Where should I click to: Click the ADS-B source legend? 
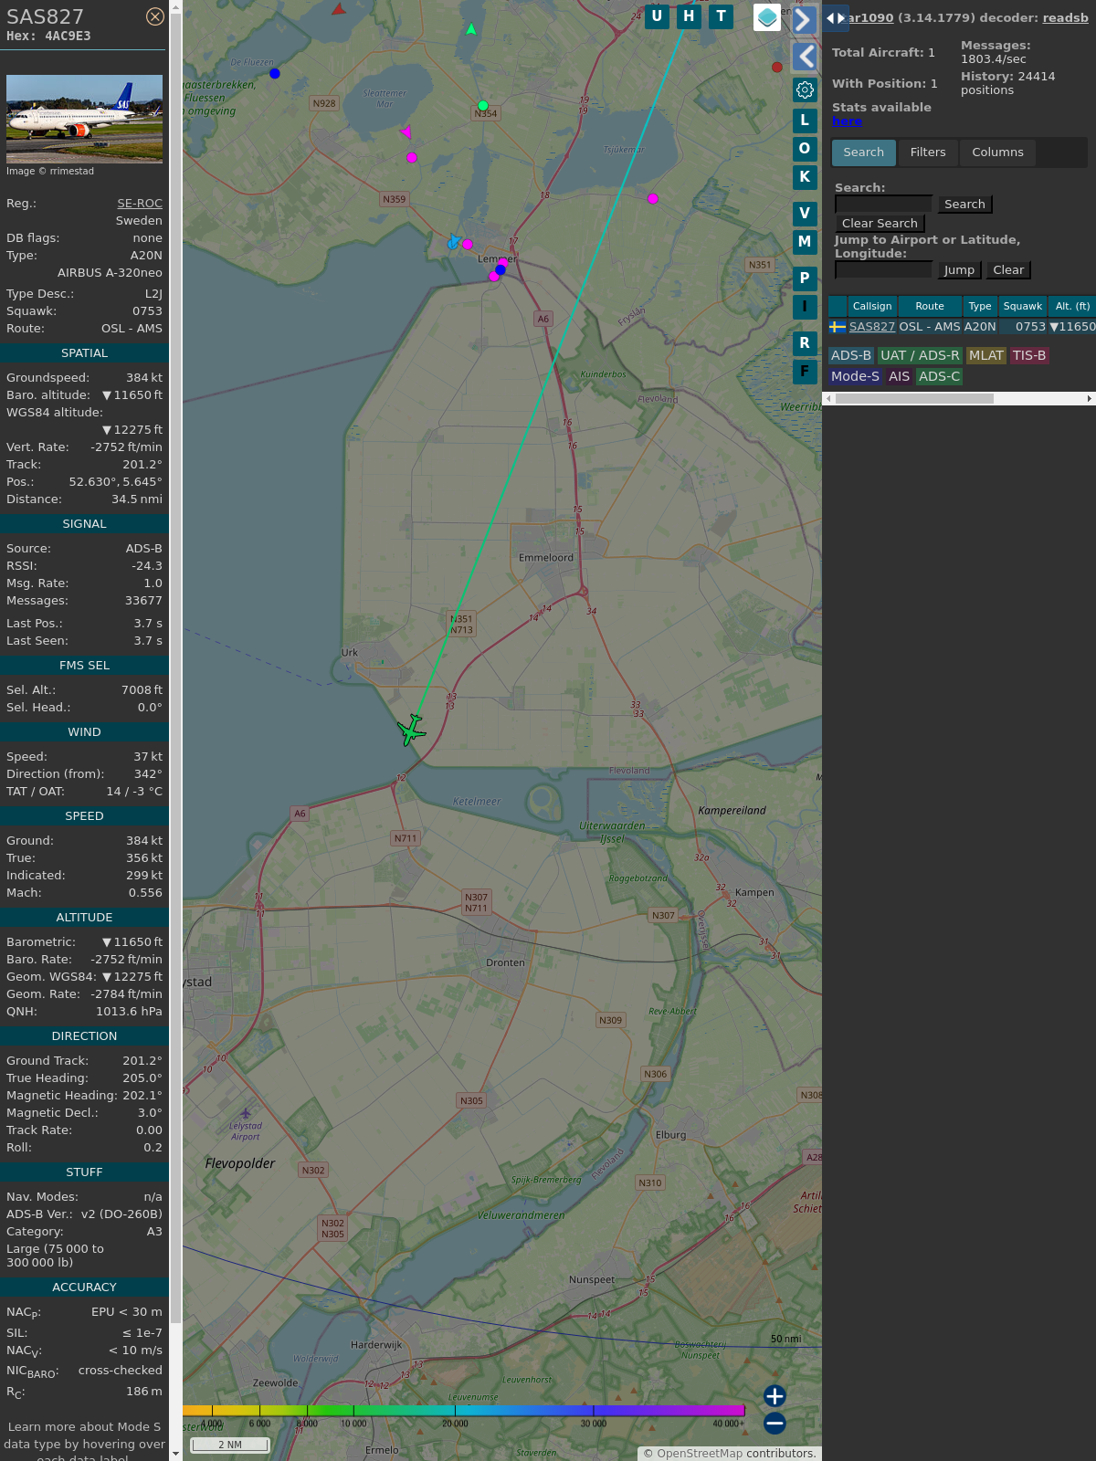coord(851,355)
